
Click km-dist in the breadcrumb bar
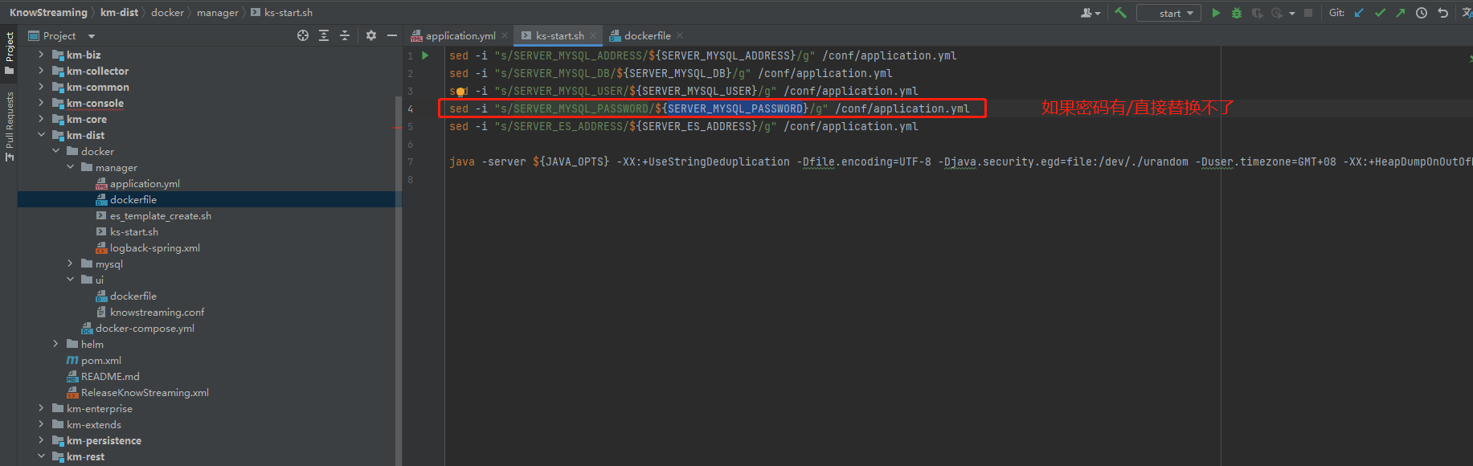pyautogui.click(x=119, y=13)
